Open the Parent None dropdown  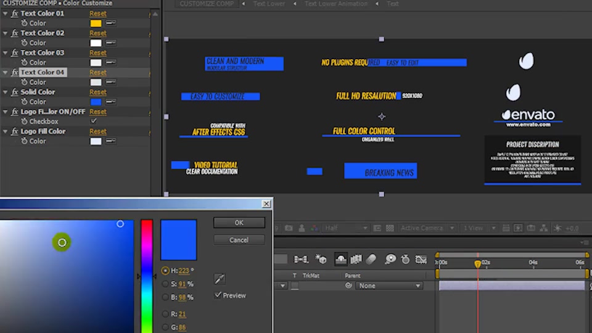point(389,286)
